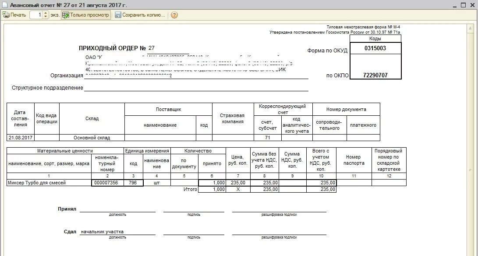The height and width of the screenshot is (256, 478).
Task: Click the document icon in title bar
Action: pos(4,5)
